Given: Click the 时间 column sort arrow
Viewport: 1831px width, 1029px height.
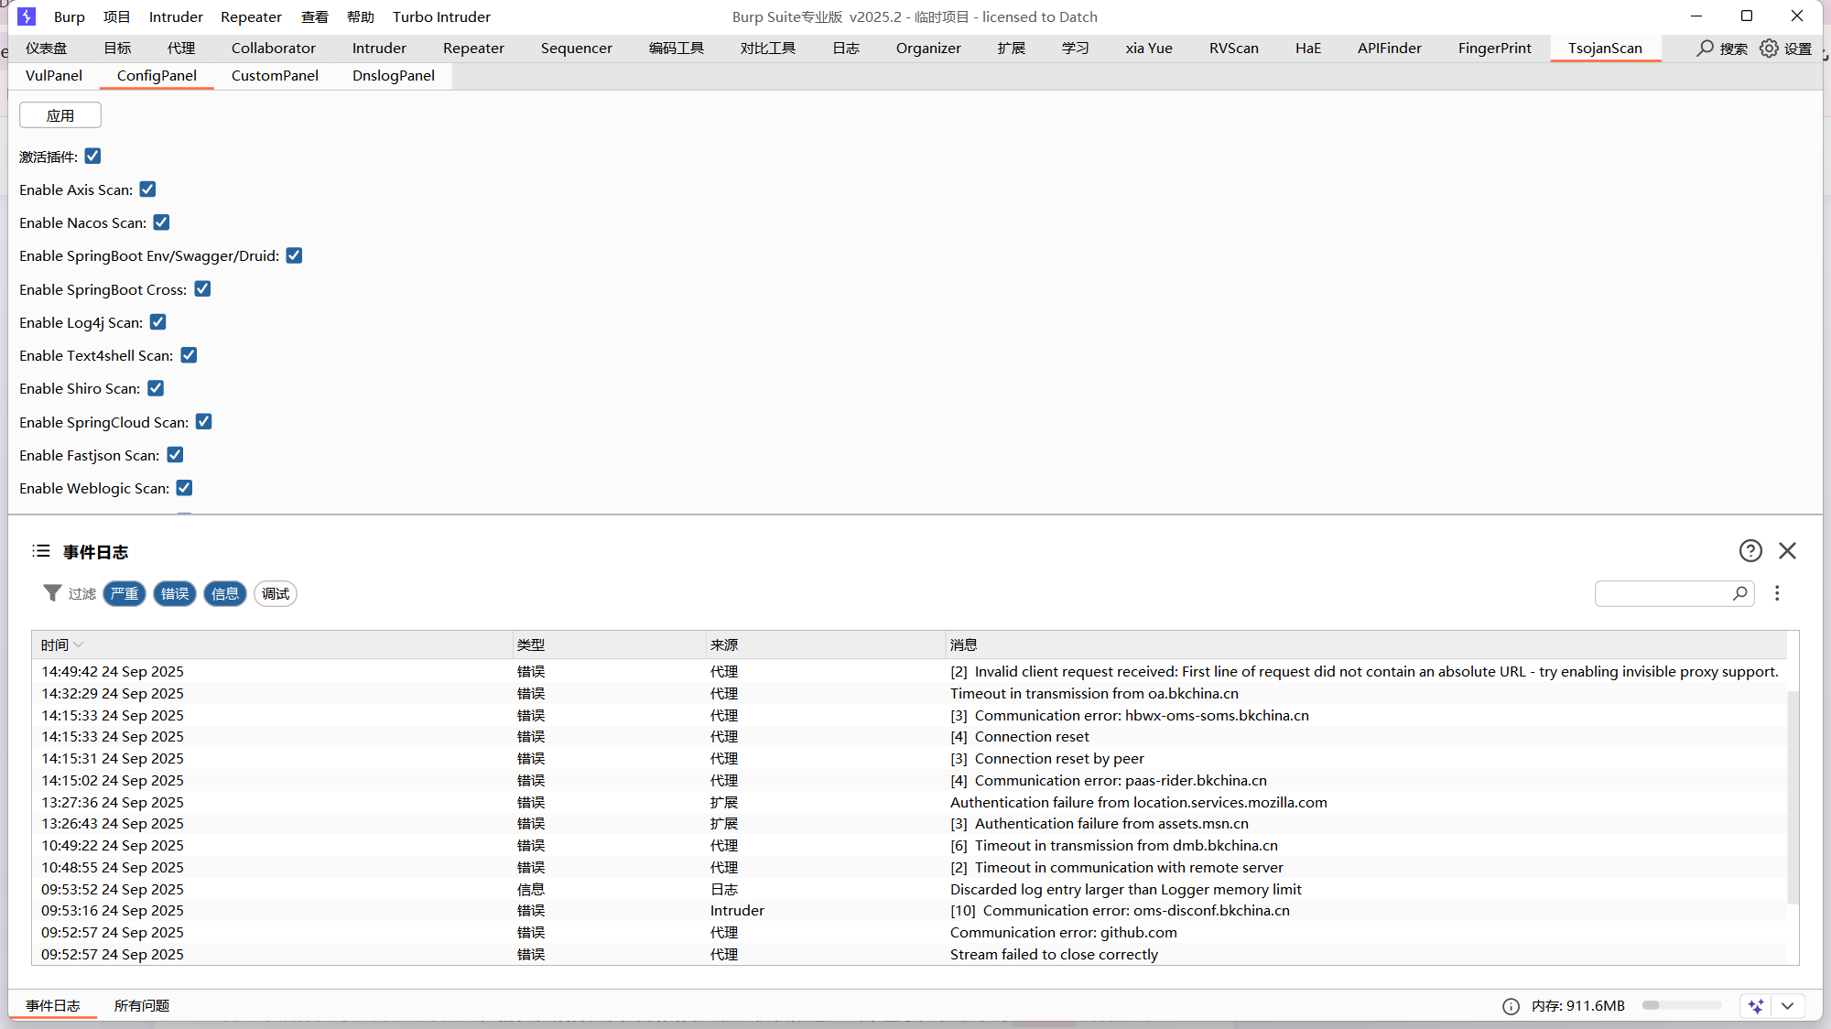Looking at the screenshot, I should coord(79,644).
